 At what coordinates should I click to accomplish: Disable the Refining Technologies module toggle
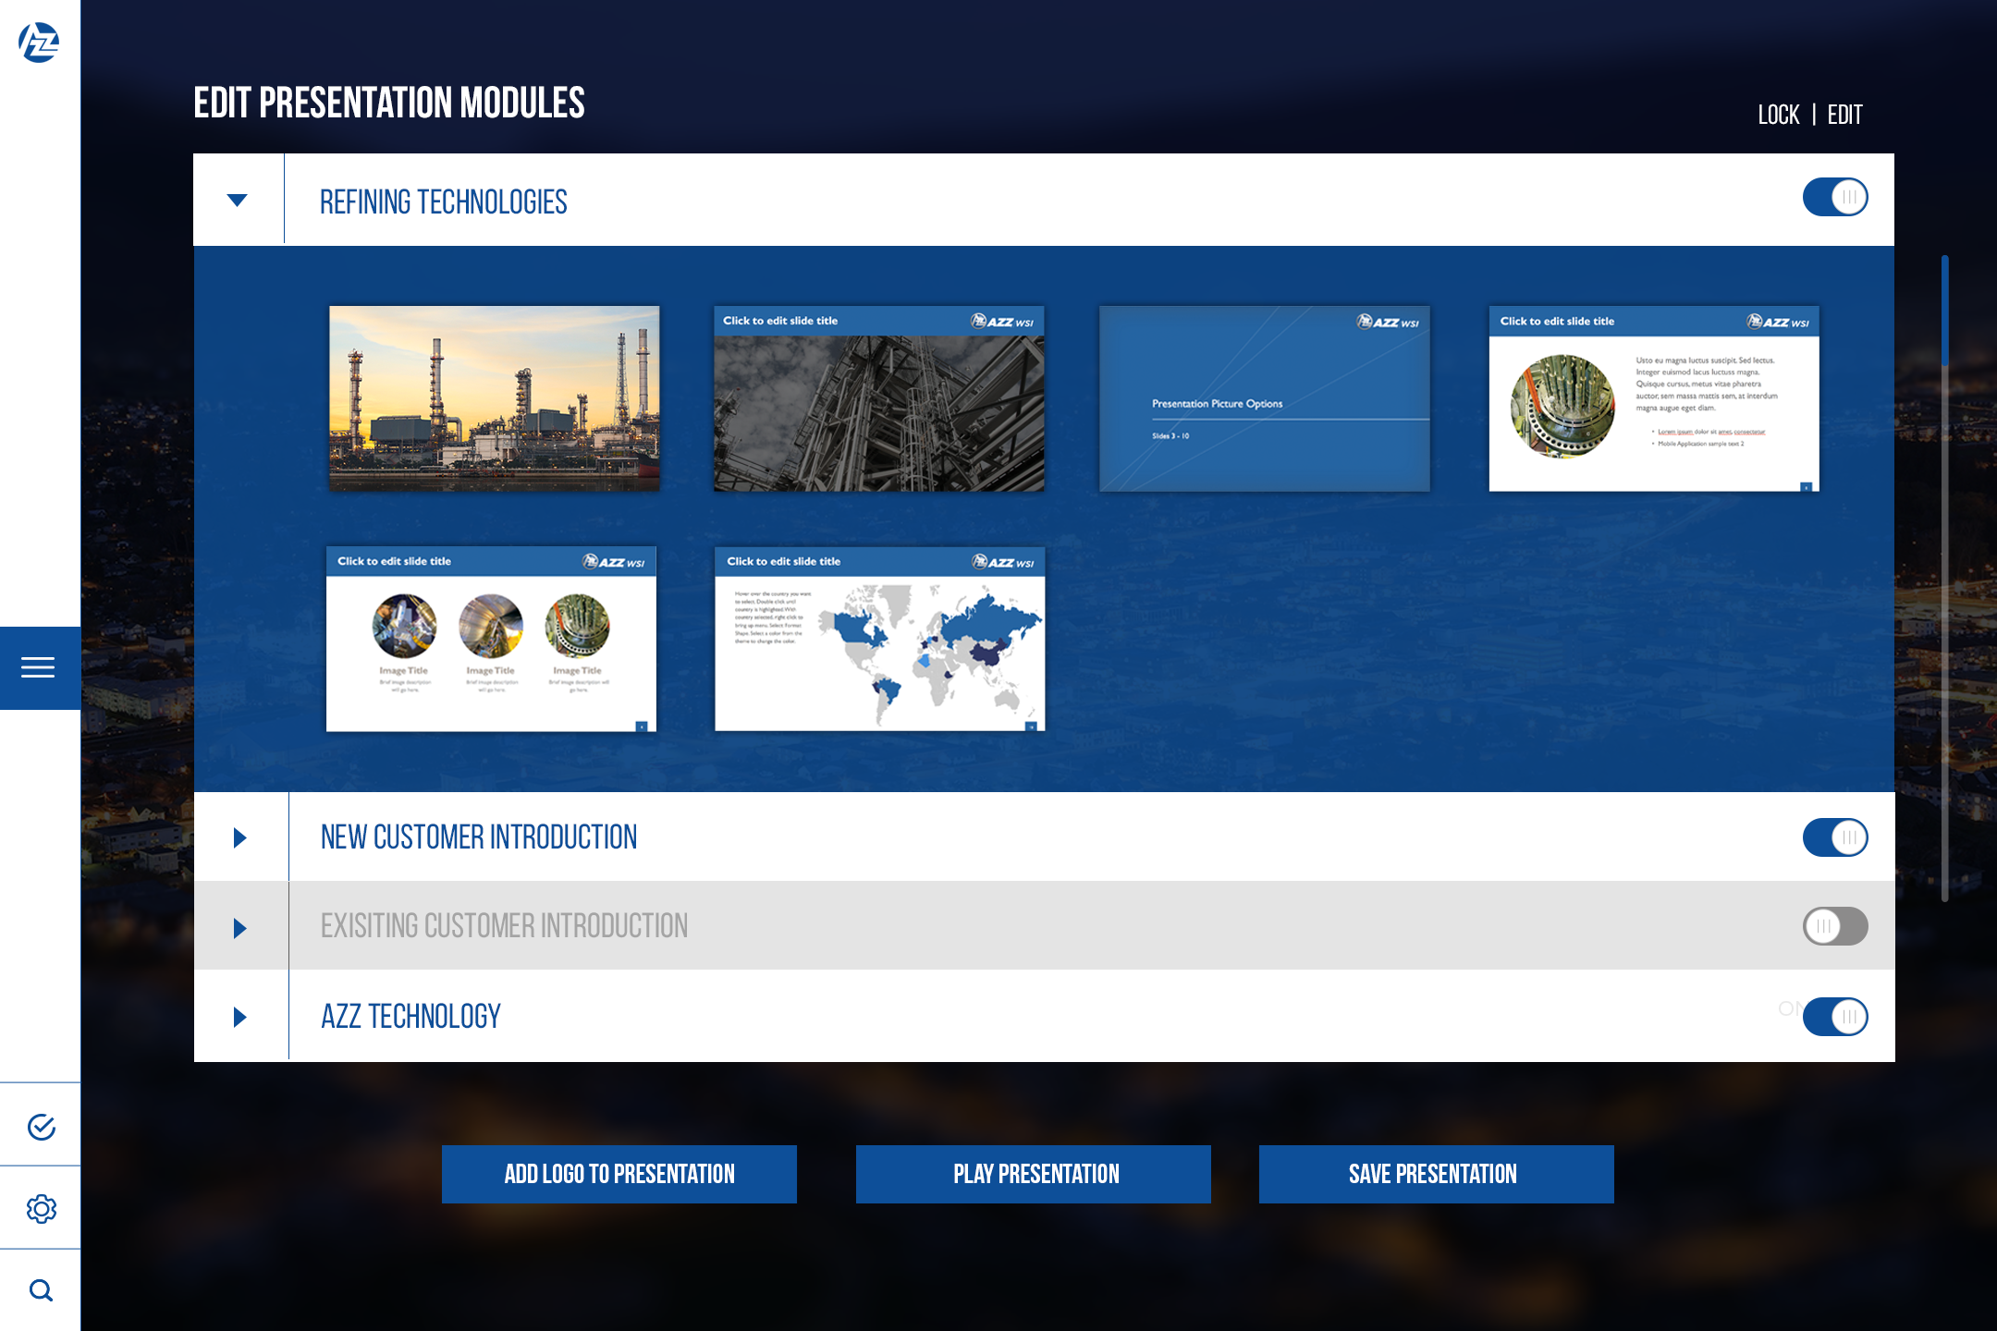(x=1834, y=197)
